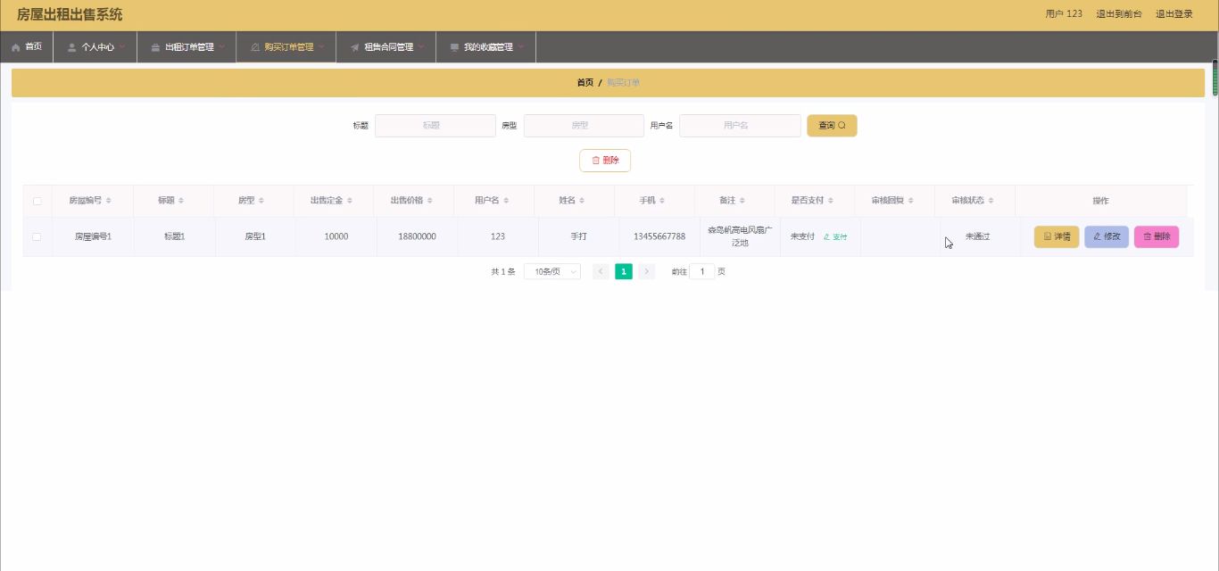Open the 购买订单管理 menu

coord(286,47)
